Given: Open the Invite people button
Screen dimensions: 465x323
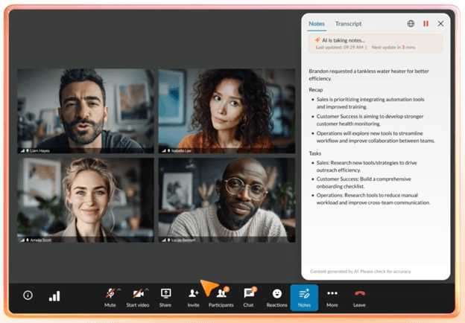Looking at the screenshot, I should [193, 295].
